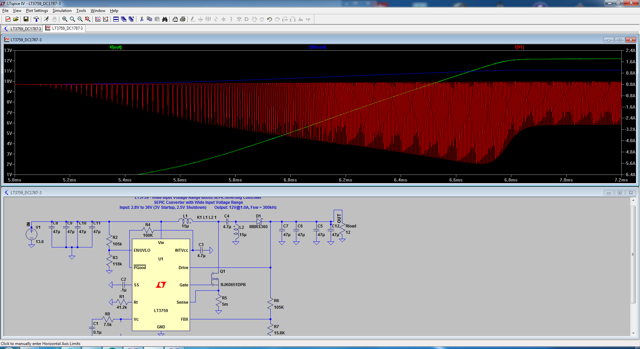
Task: Click the blue I(Rload) trace label
Action: click(318, 47)
